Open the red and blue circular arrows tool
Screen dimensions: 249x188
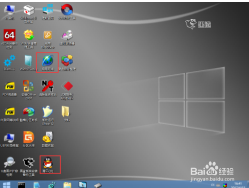[x=67, y=12]
